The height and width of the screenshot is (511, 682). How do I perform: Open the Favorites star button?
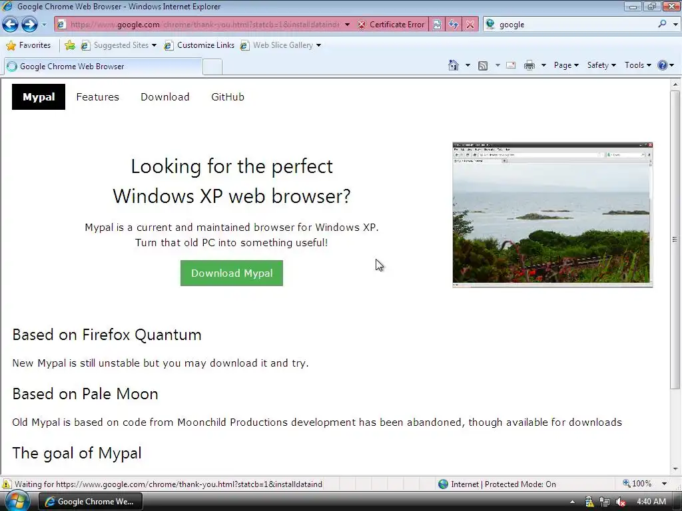[x=29, y=45]
